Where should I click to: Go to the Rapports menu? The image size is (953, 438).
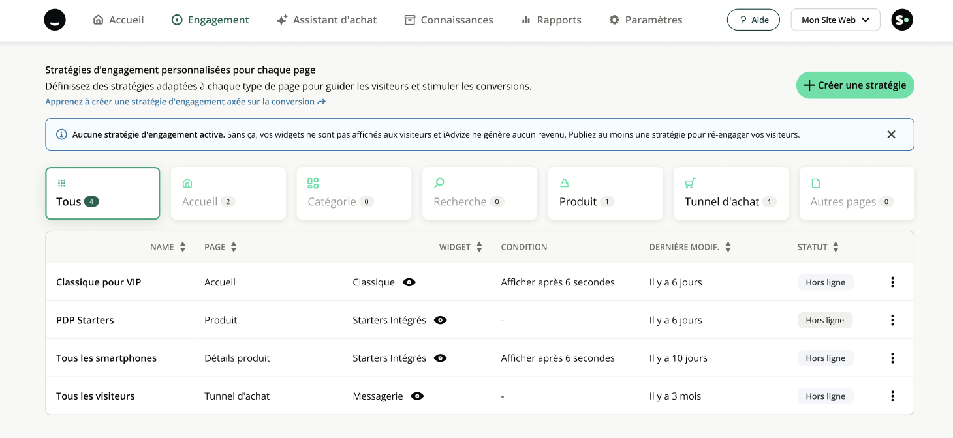552,20
